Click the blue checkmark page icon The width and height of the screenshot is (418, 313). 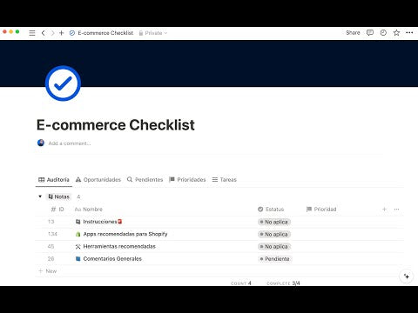click(x=63, y=83)
